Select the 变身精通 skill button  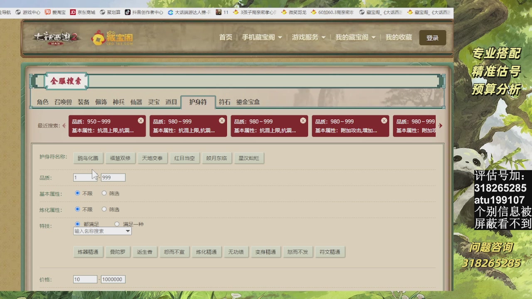pyautogui.click(x=266, y=252)
